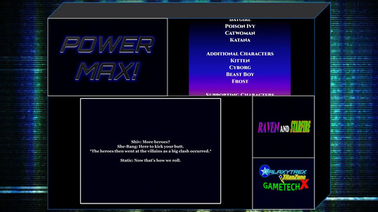Click the orange Starfire word
Screen dimensions: 378x212
(301, 127)
